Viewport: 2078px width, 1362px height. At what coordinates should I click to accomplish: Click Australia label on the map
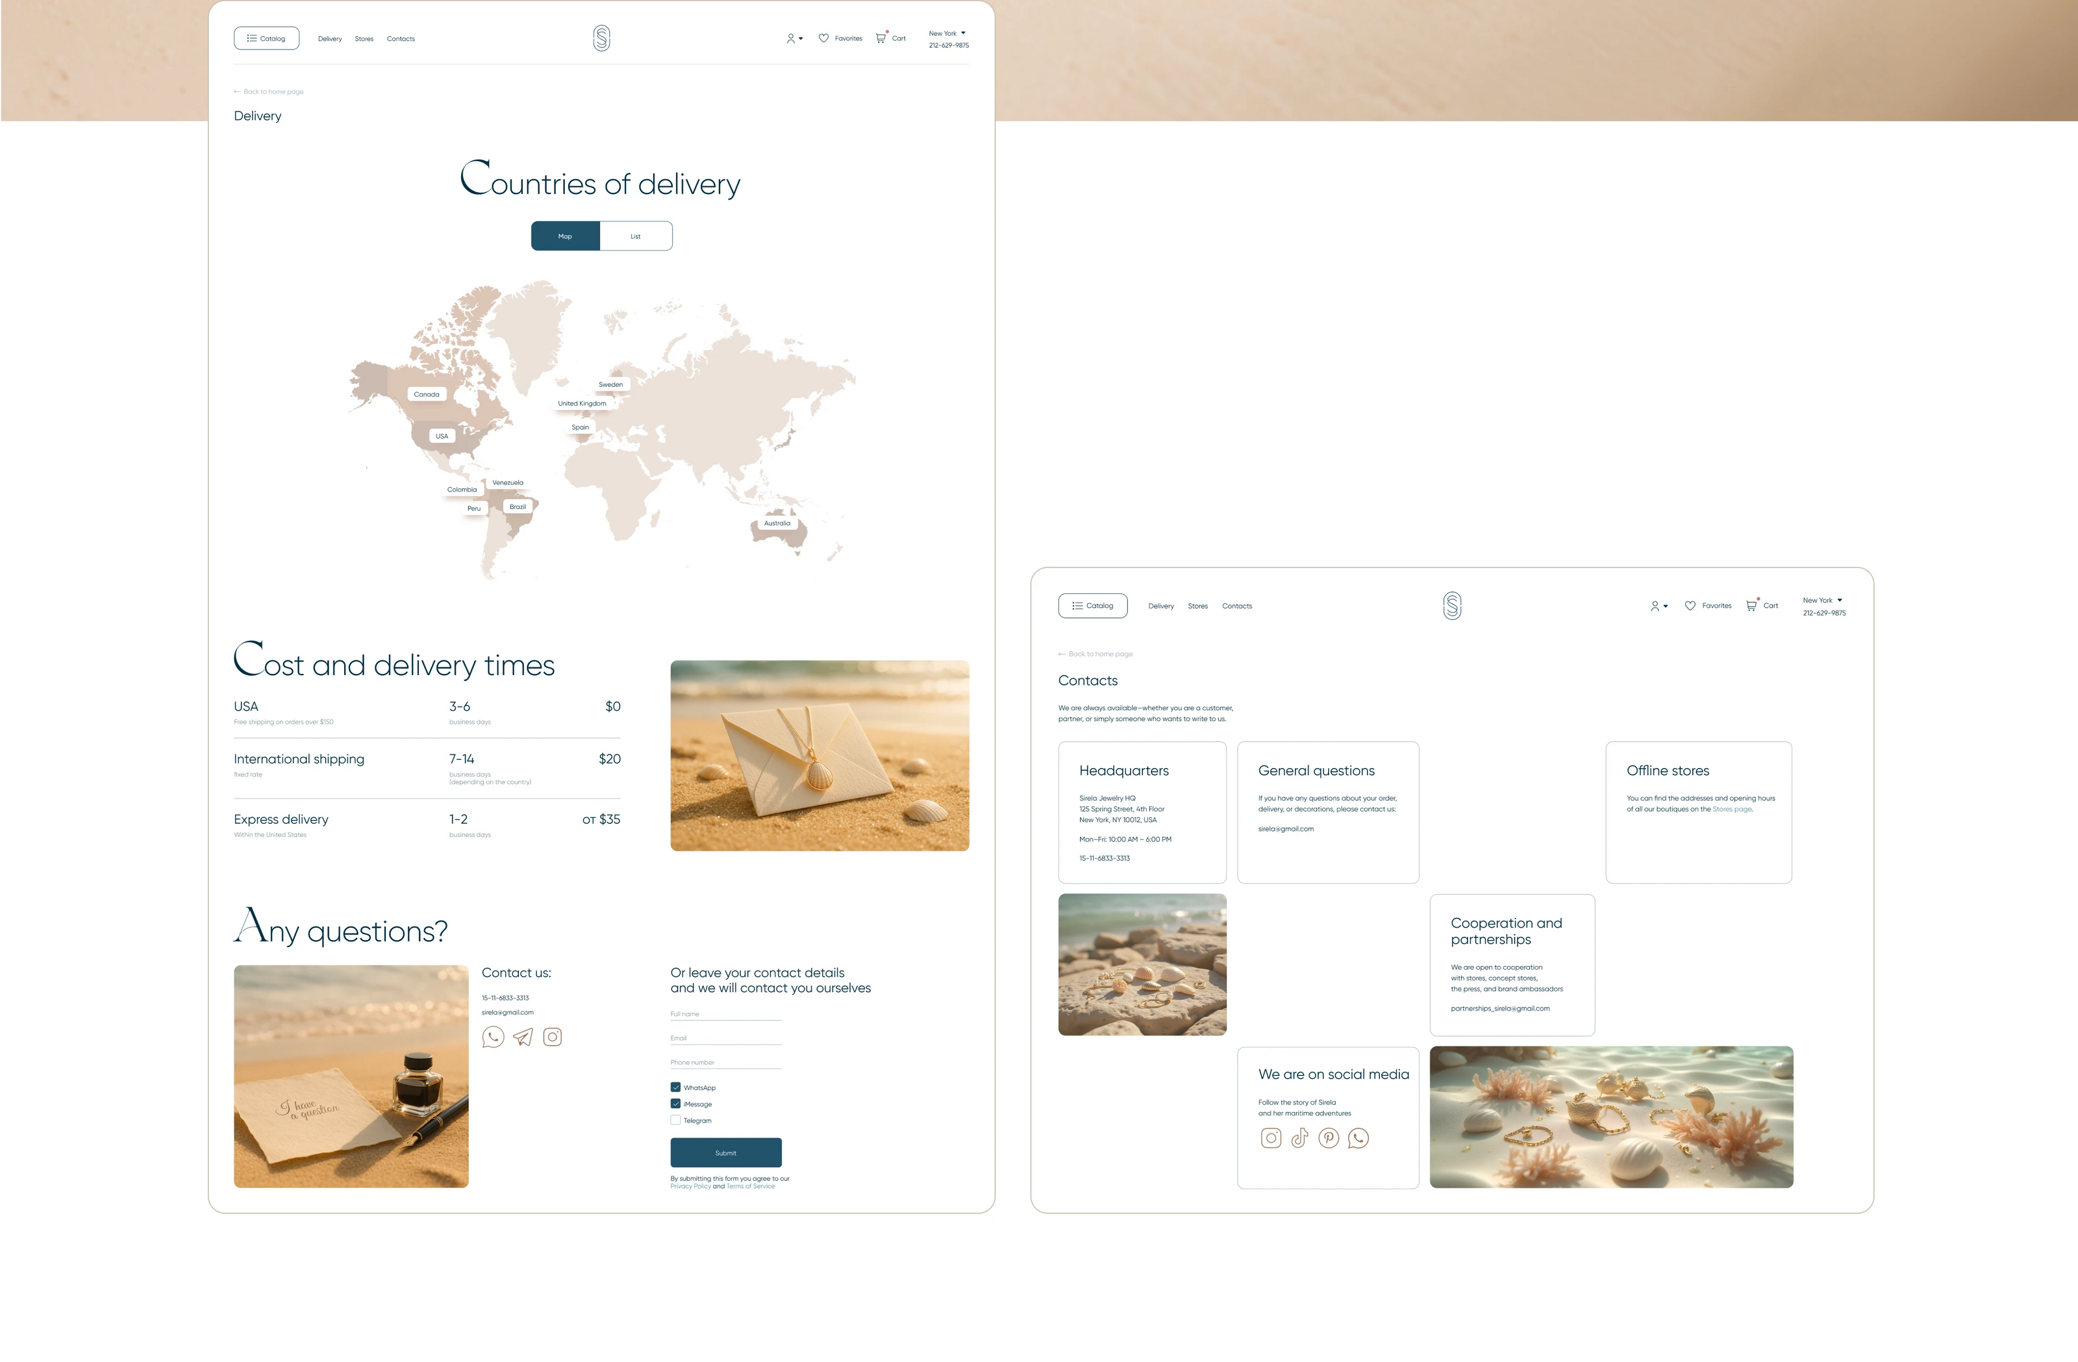point(777,524)
